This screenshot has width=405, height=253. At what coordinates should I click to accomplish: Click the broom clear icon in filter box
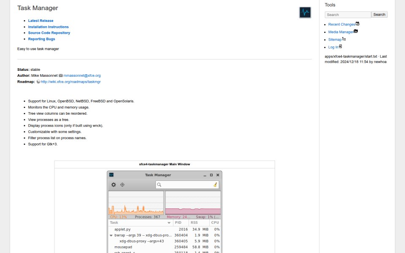tap(215, 185)
